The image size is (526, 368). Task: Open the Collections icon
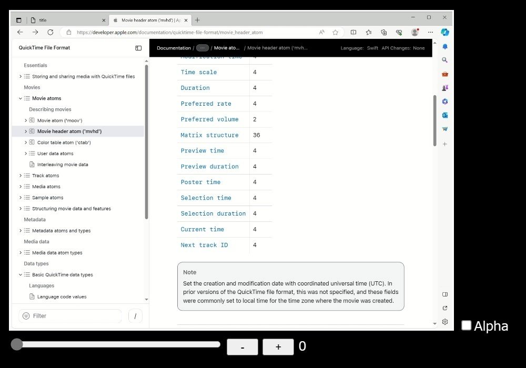[x=384, y=32]
